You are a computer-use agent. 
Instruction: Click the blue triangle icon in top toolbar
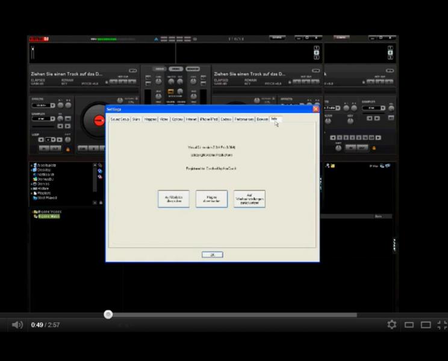coord(156,39)
